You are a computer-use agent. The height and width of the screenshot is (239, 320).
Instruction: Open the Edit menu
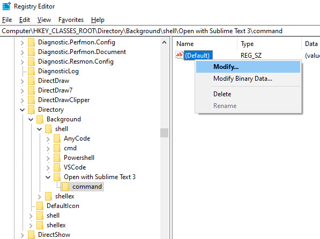(25, 20)
